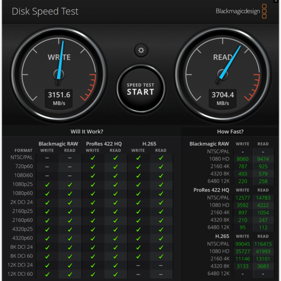281x281 pixels.
Task: Open the settings gear icon
Action: click(x=141, y=50)
